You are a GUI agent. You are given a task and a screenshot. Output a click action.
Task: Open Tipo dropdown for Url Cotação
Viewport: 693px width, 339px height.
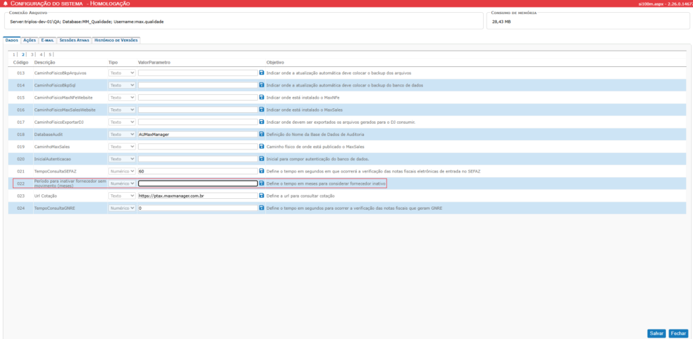[122, 196]
